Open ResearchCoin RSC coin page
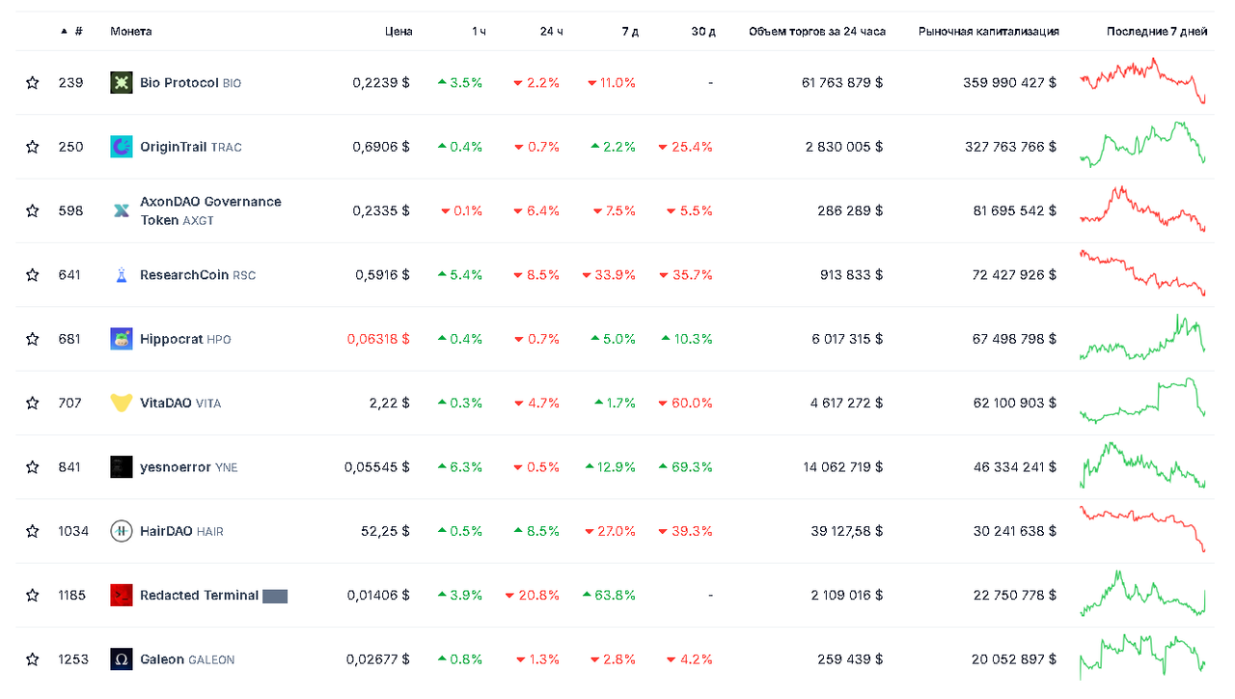 (198, 275)
